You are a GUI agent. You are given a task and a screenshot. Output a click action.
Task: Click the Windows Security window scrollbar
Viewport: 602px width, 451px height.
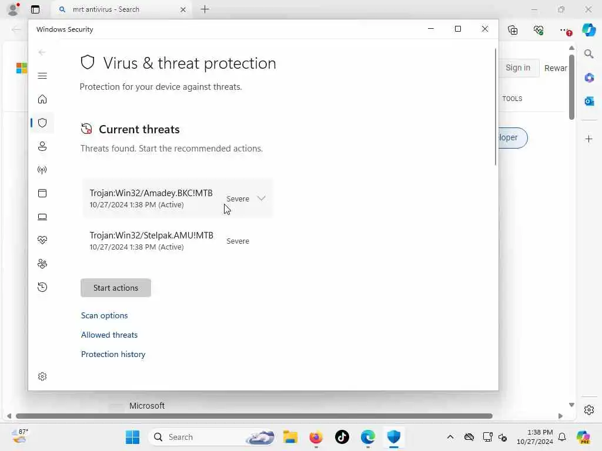(495, 107)
